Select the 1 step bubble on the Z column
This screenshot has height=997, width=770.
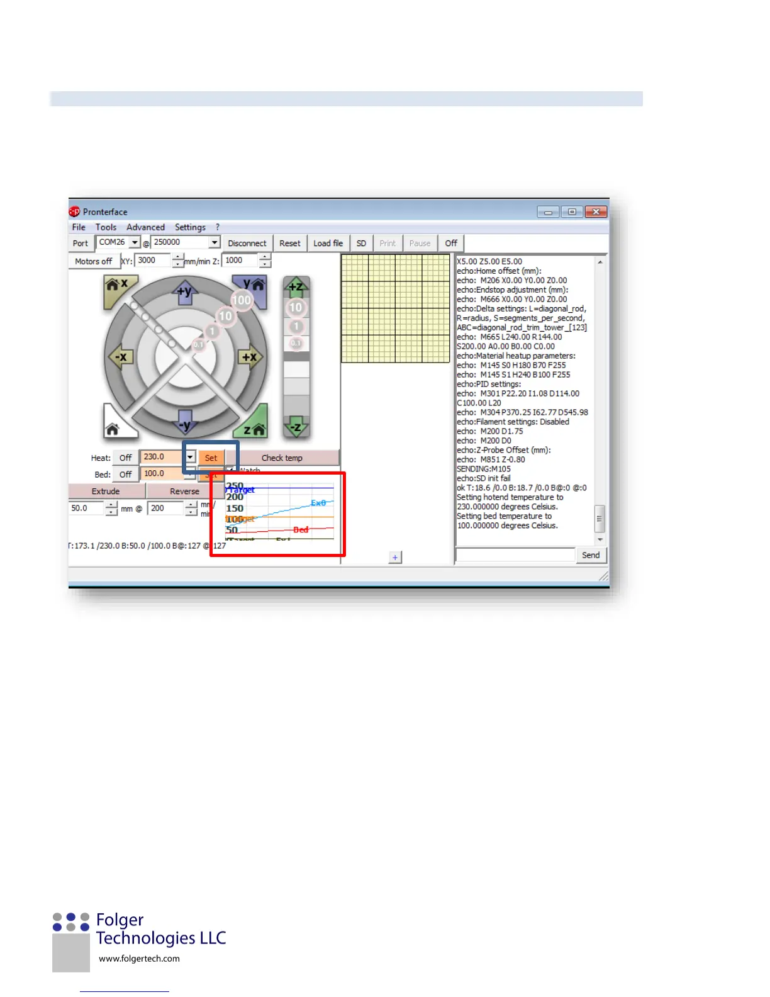(296, 327)
